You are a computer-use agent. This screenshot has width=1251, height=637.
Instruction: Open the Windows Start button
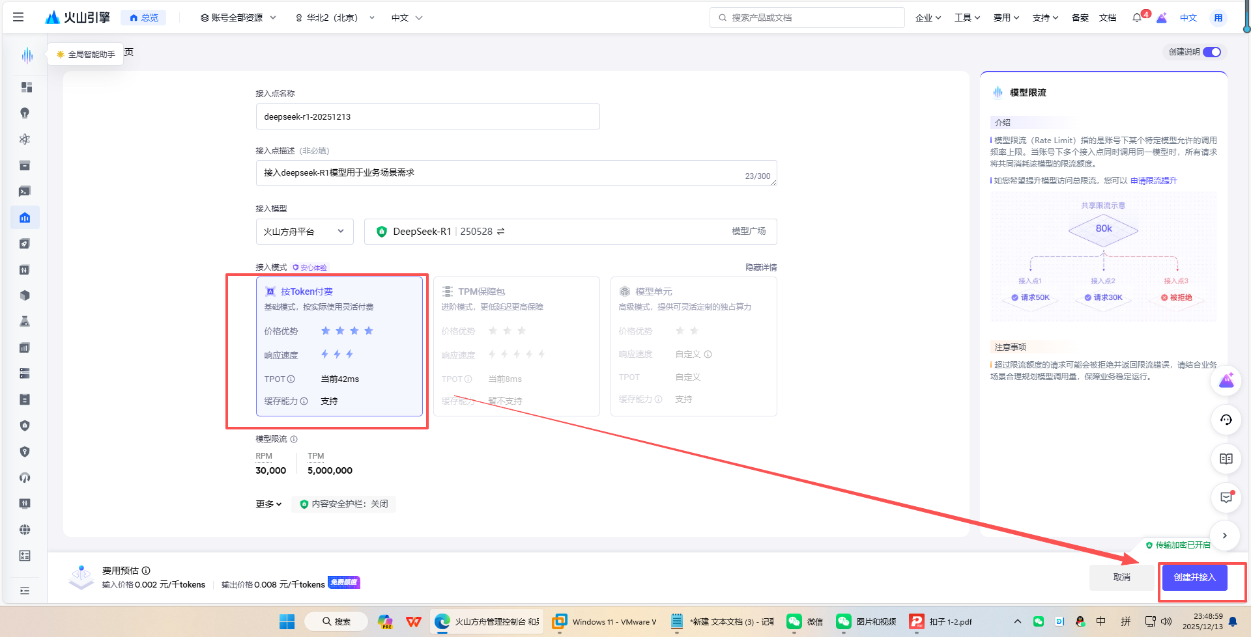287,622
